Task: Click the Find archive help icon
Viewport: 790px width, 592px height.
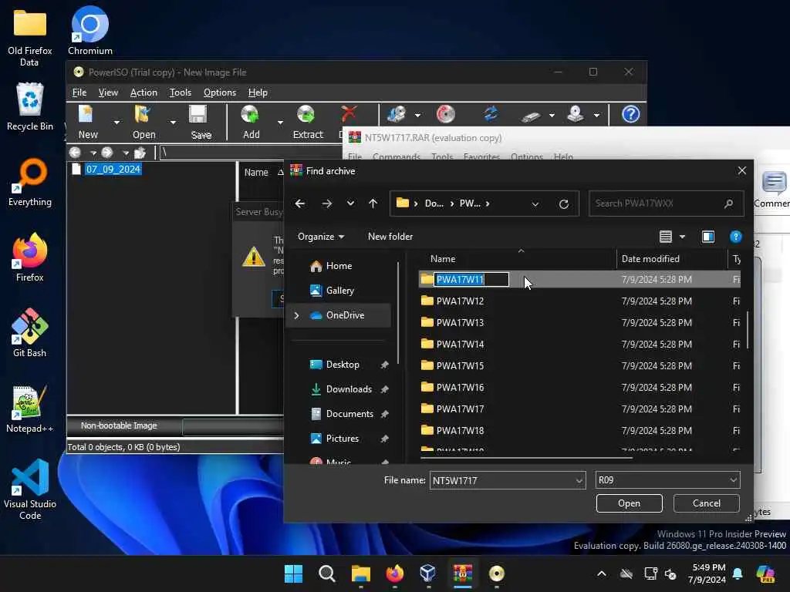Action: tap(735, 236)
